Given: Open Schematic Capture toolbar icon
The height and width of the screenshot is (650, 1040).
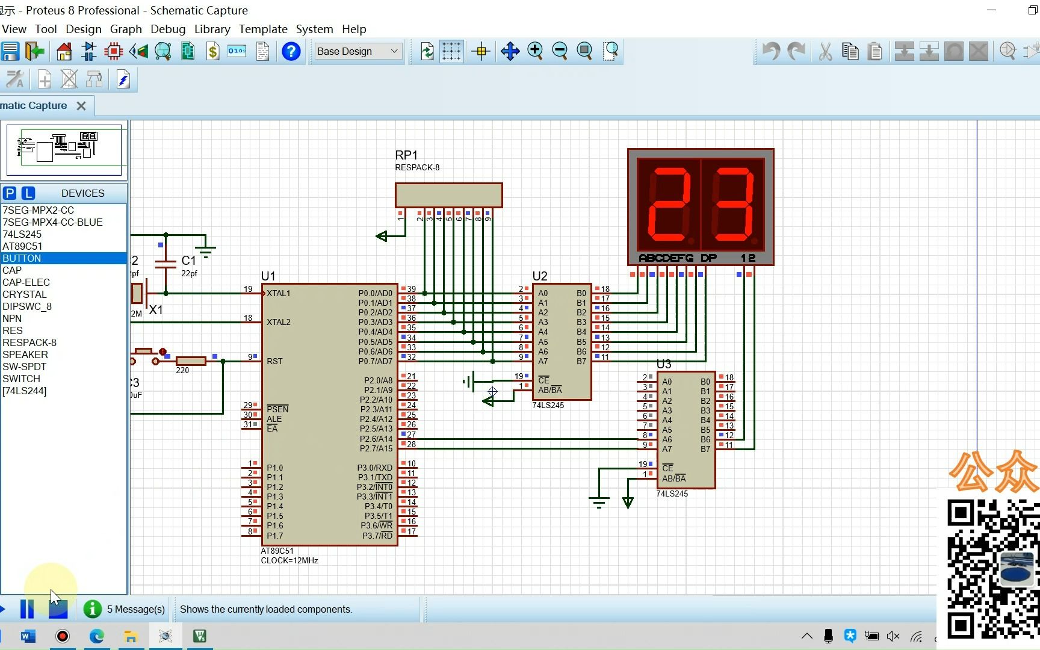Looking at the screenshot, I should [89, 51].
